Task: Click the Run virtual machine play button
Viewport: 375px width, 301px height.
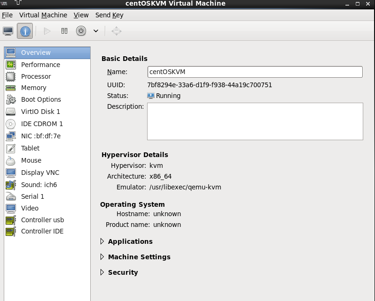Action: click(x=47, y=31)
